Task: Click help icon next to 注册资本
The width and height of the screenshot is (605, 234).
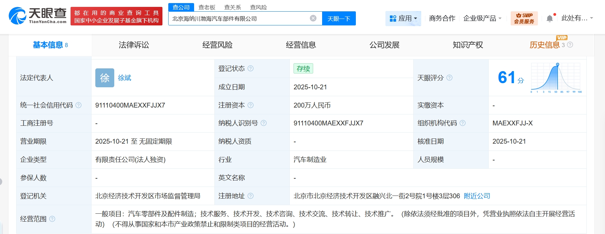Action: (251, 105)
